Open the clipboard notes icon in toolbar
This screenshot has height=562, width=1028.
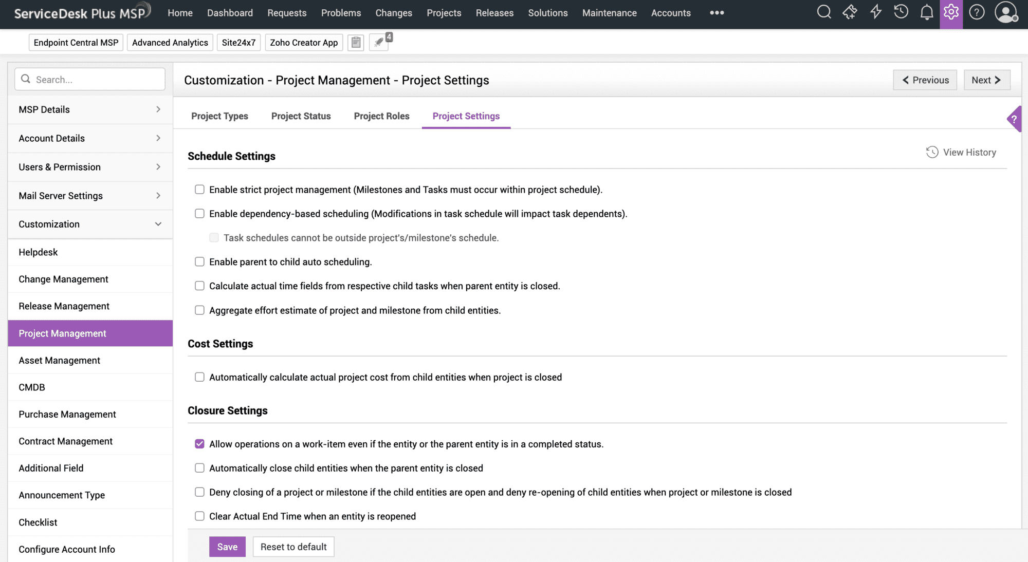click(356, 43)
